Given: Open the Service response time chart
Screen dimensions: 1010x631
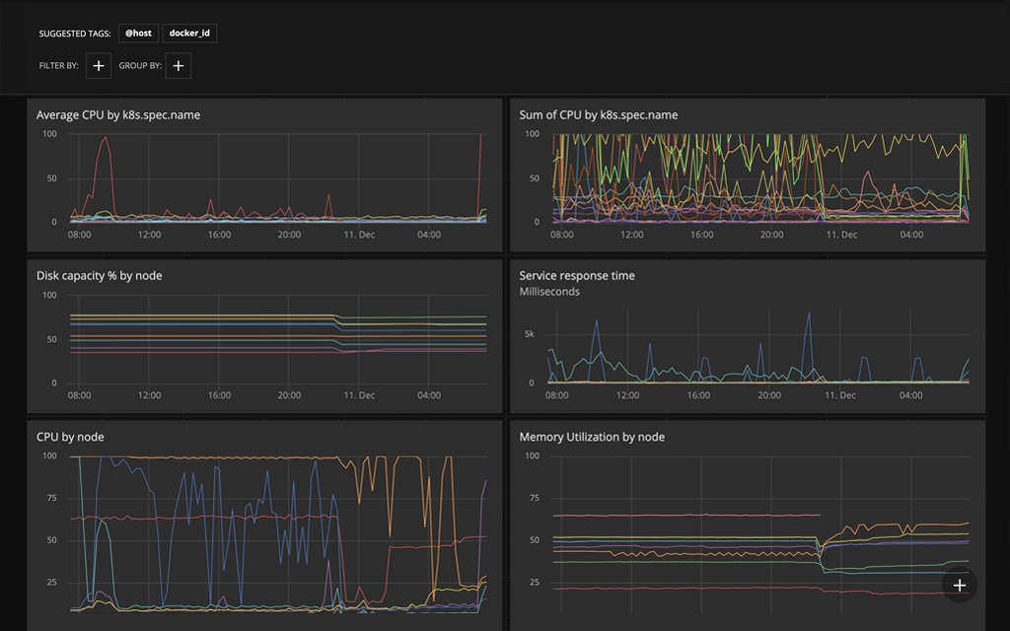Looking at the screenshot, I should click(x=577, y=276).
